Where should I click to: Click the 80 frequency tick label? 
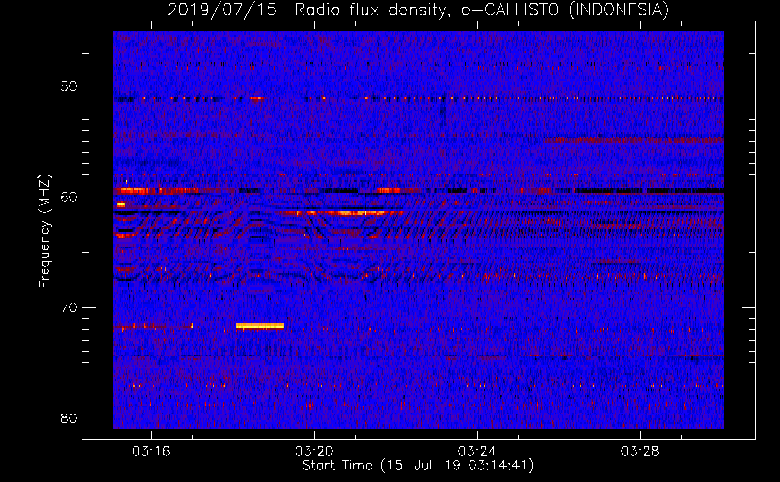click(x=69, y=418)
